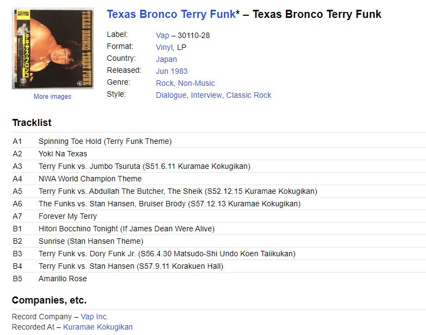This screenshot has height=335, width=426.
Task: Click the Jun 1983 release date link
Action: [172, 71]
